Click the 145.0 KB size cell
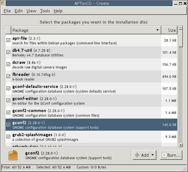 tap(169, 125)
